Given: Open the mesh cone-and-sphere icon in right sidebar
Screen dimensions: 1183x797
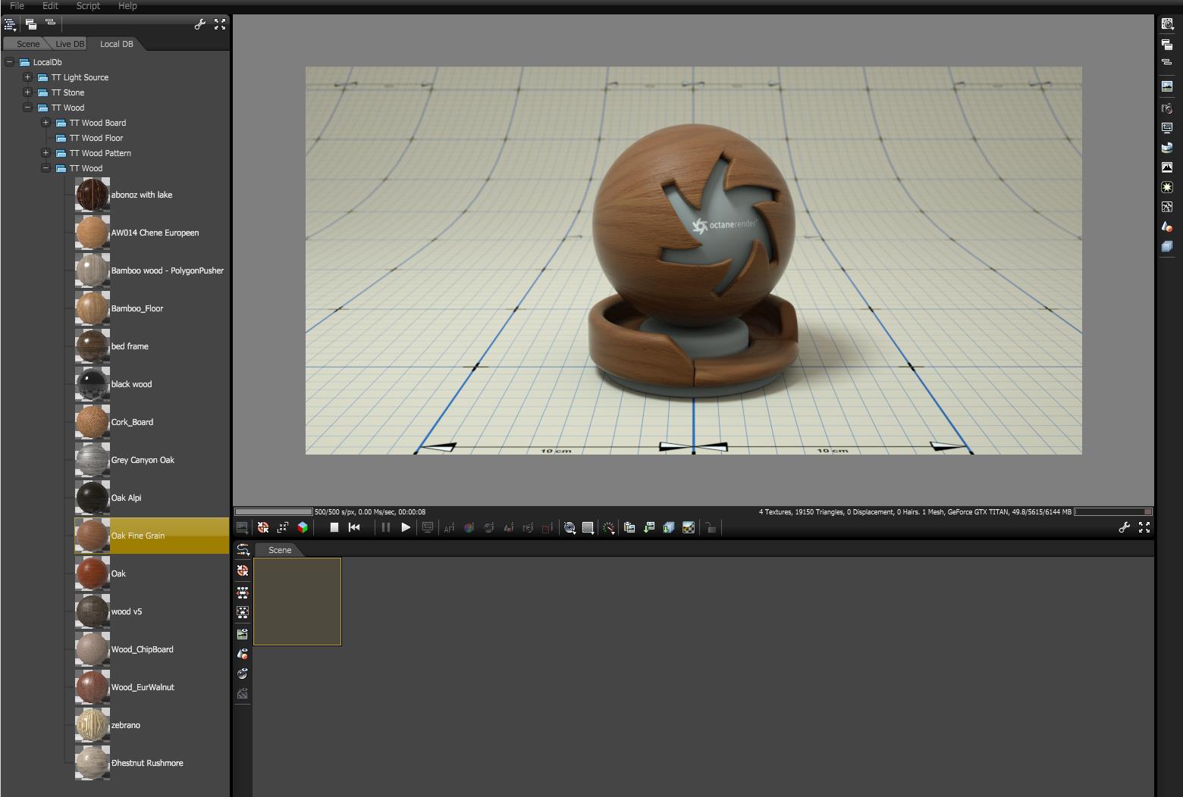Looking at the screenshot, I should 1167,227.
